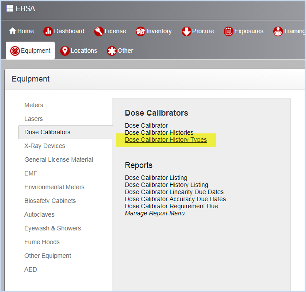Click the Other asterisk icon
Viewport: 306px width, 292px height.
click(111, 51)
